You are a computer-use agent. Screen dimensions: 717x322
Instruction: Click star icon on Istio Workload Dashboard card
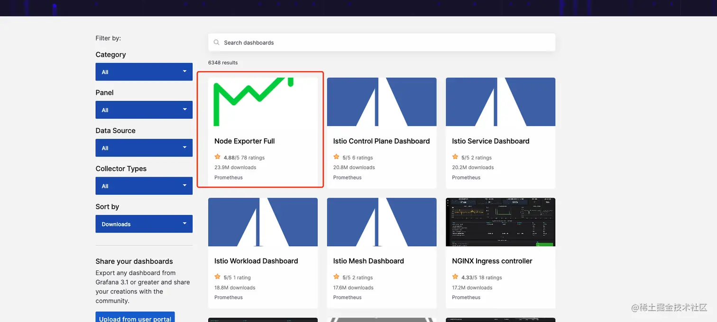tap(218, 277)
